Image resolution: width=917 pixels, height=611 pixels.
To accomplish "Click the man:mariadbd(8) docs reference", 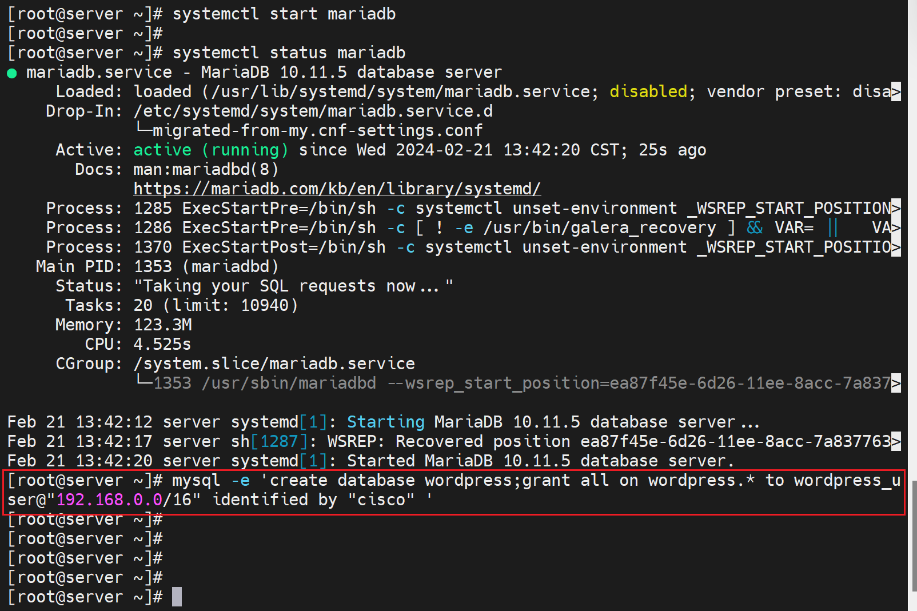I will point(206,169).
